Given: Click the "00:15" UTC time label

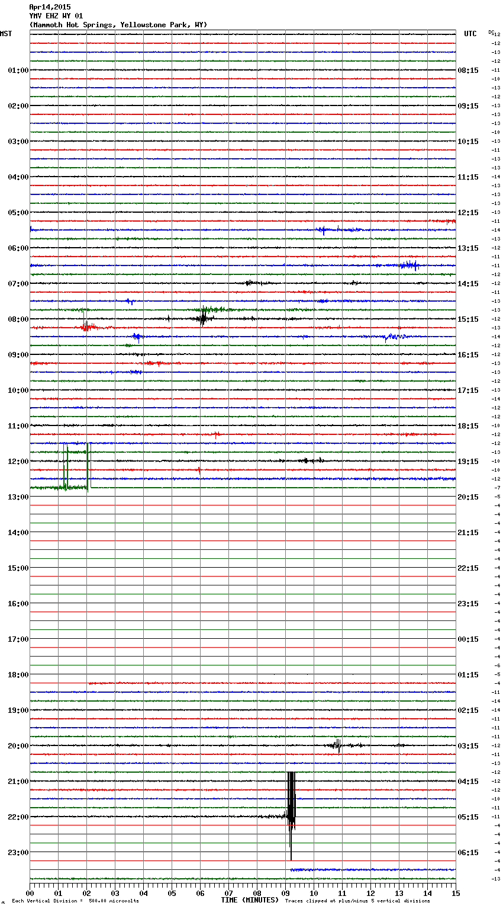Looking at the screenshot, I should click(468, 639).
